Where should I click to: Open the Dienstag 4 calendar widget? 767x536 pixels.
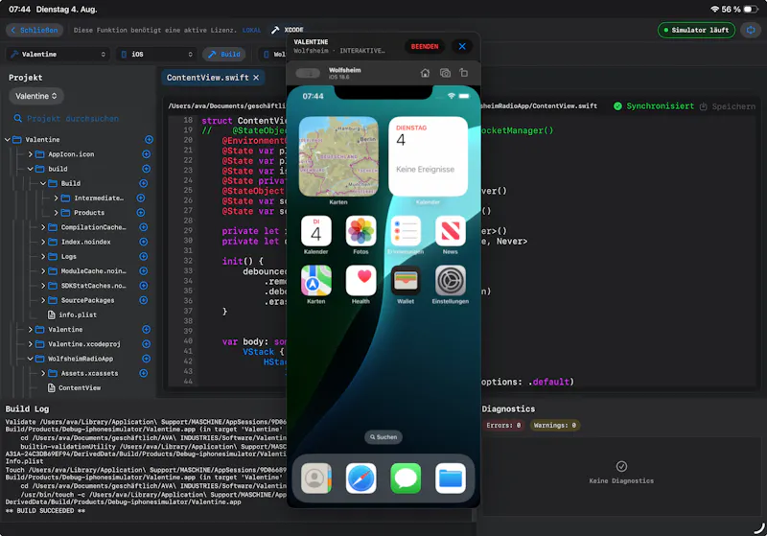click(428, 156)
